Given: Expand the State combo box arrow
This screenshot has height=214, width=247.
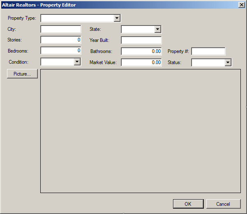Looking at the screenshot, I should 157,29.
